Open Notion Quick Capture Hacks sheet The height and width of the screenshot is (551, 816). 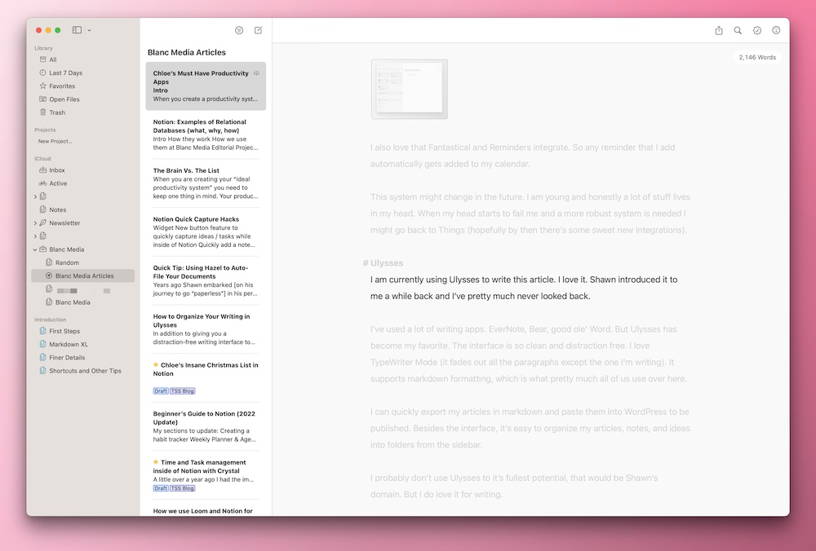(x=206, y=231)
